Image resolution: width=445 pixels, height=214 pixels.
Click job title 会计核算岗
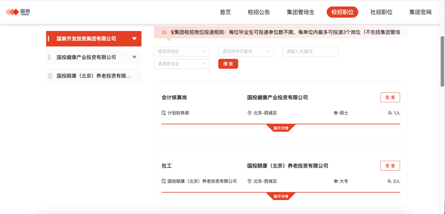click(x=174, y=98)
